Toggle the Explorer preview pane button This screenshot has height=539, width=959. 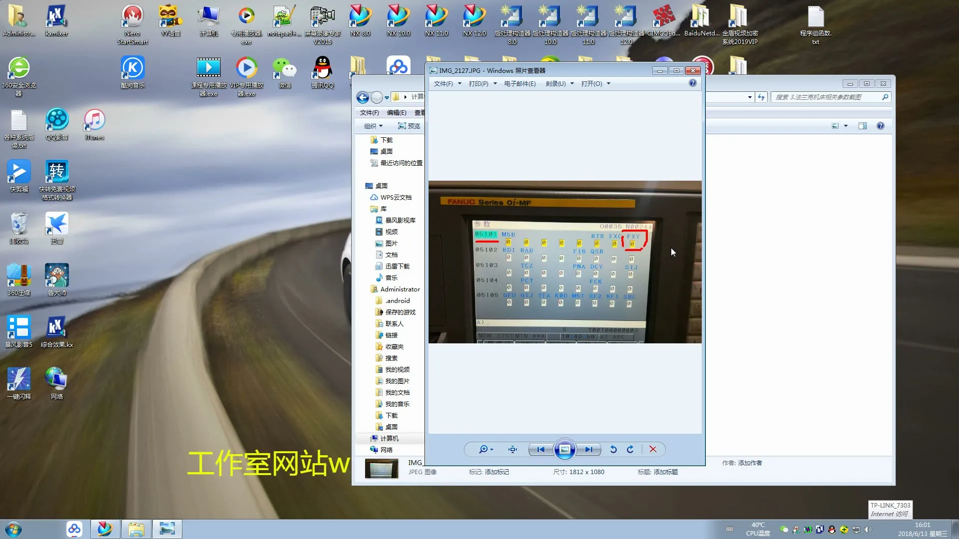[863, 126]
